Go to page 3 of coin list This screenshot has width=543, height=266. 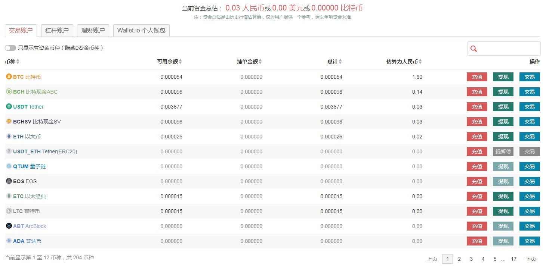[471, 259]
